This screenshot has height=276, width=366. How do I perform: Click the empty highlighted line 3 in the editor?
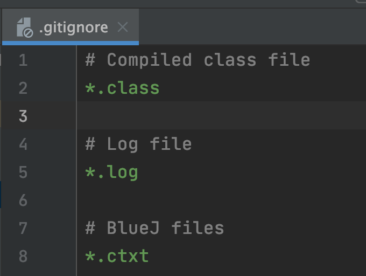click(x=215, y=116)
